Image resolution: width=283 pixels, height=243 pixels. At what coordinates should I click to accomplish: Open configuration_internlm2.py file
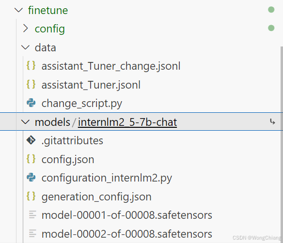107,178
